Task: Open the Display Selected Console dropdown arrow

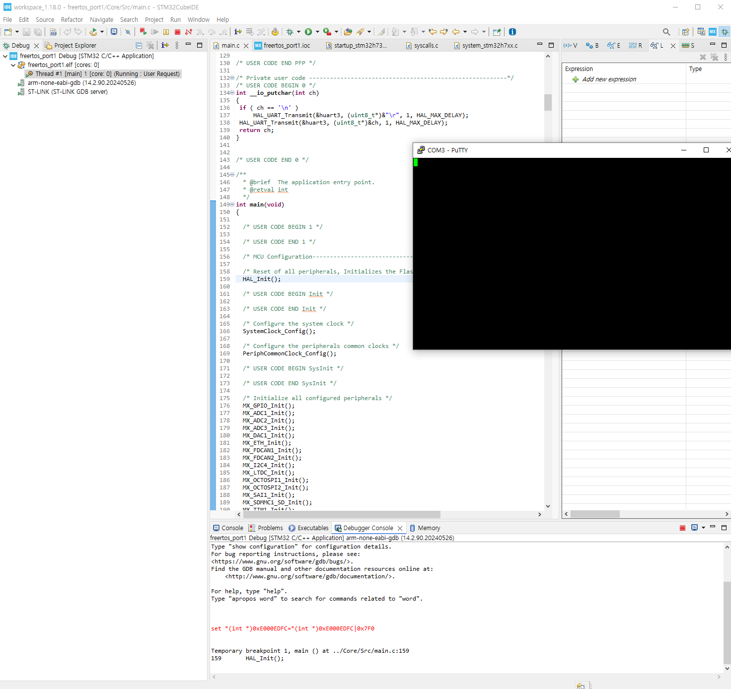Action: [x=703, y=528]
